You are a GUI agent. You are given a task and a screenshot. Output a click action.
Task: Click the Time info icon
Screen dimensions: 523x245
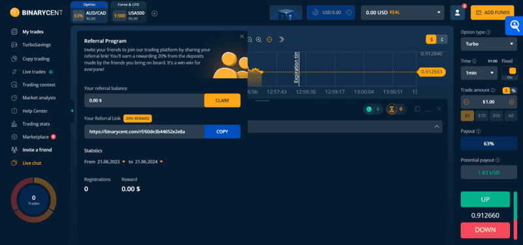[x=475, y=61]
